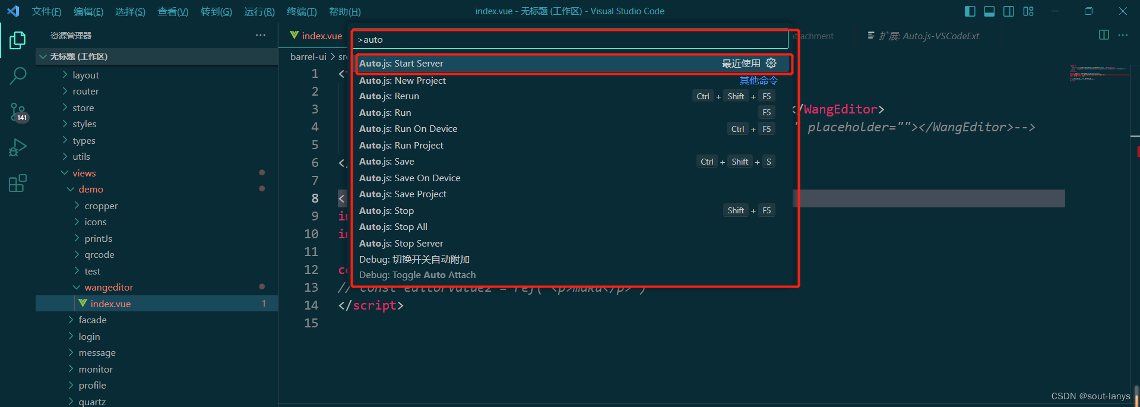Image resolution: width=1140 pixels, height=407 pixels.
Task: Configure keybinding gear for Start Server
Action: [771, 63]
